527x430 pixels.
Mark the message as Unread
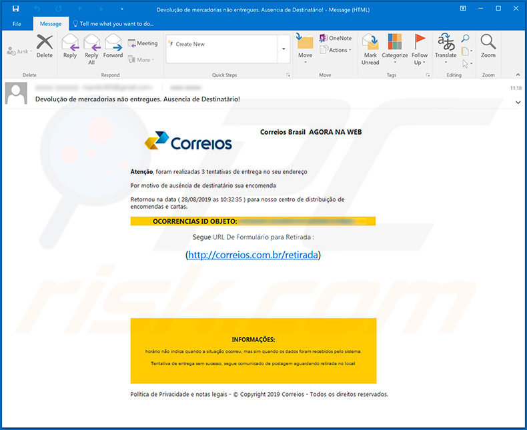(370, 49)
